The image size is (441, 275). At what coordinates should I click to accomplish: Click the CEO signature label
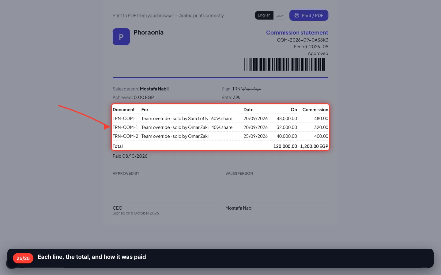tap(118, 208)
